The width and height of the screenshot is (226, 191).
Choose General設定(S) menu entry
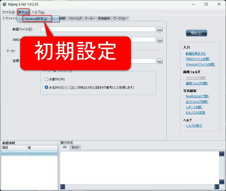(x=36, y=19)
